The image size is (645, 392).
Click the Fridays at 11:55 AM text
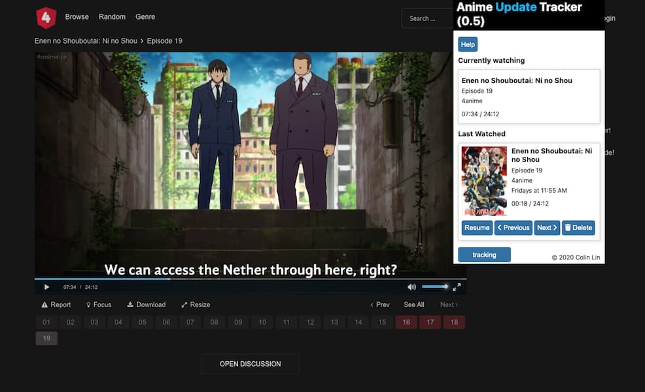tap(539, 191)
